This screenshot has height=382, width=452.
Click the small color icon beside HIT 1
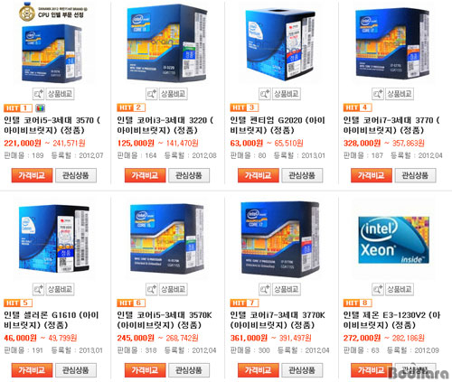pyautogui.click(x=40, y=107)
